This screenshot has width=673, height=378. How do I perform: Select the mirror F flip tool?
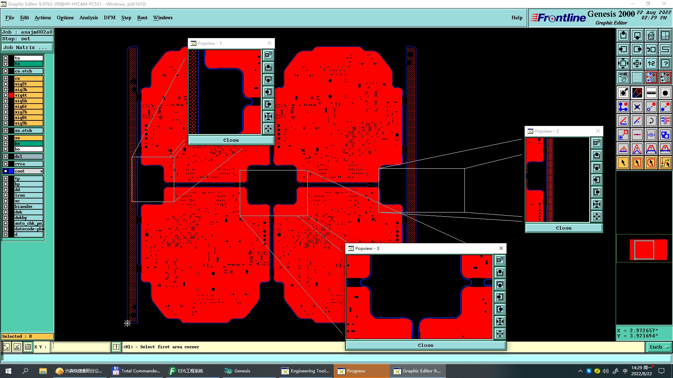tap(665, 121)
